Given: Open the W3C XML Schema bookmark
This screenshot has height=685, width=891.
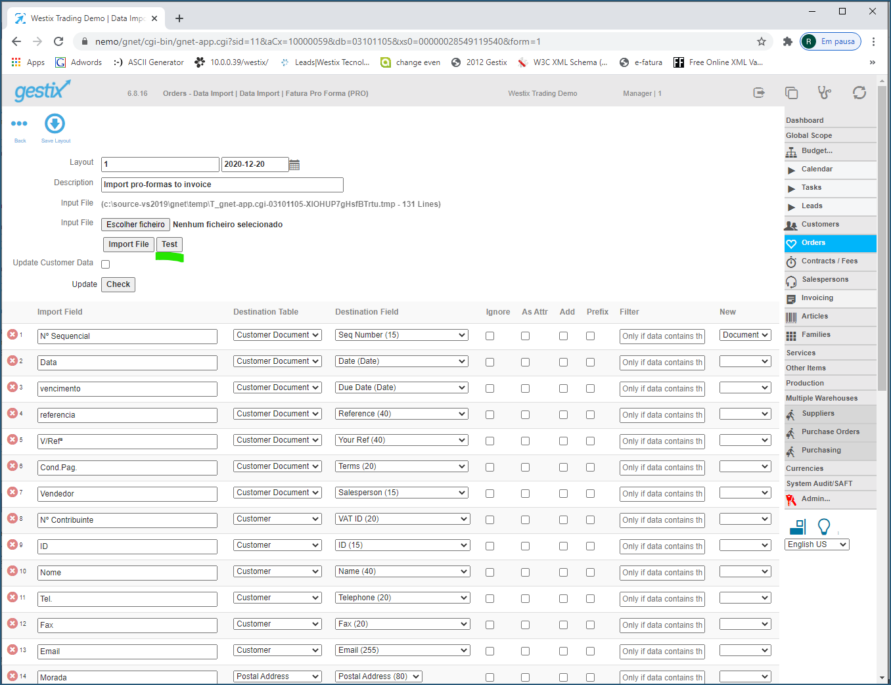Looking at the screenshot, I should tap(562, 62).
